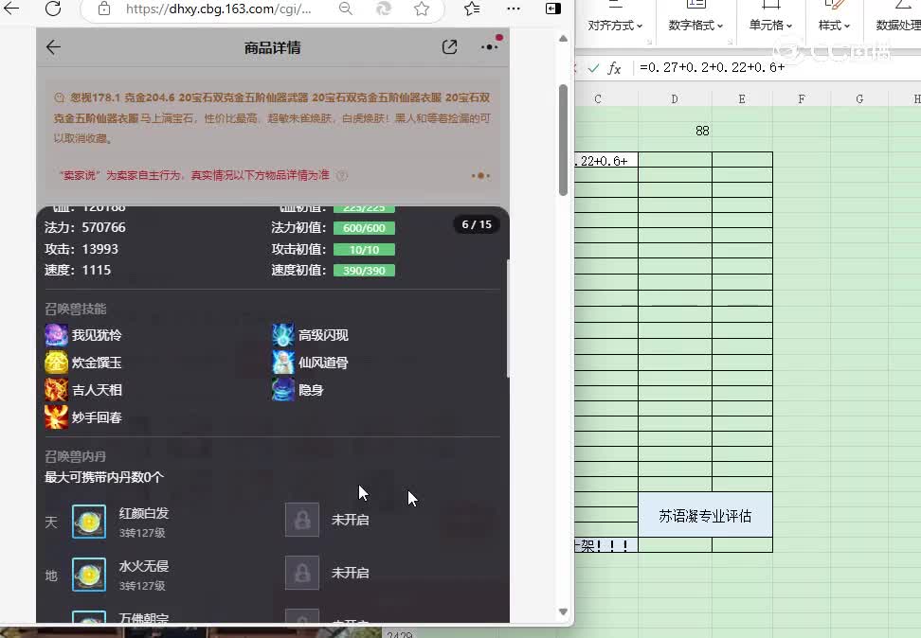
Task: Zoom out with magnifier icon in address bar
Action: pyautogui.click(x=346, y=9)
